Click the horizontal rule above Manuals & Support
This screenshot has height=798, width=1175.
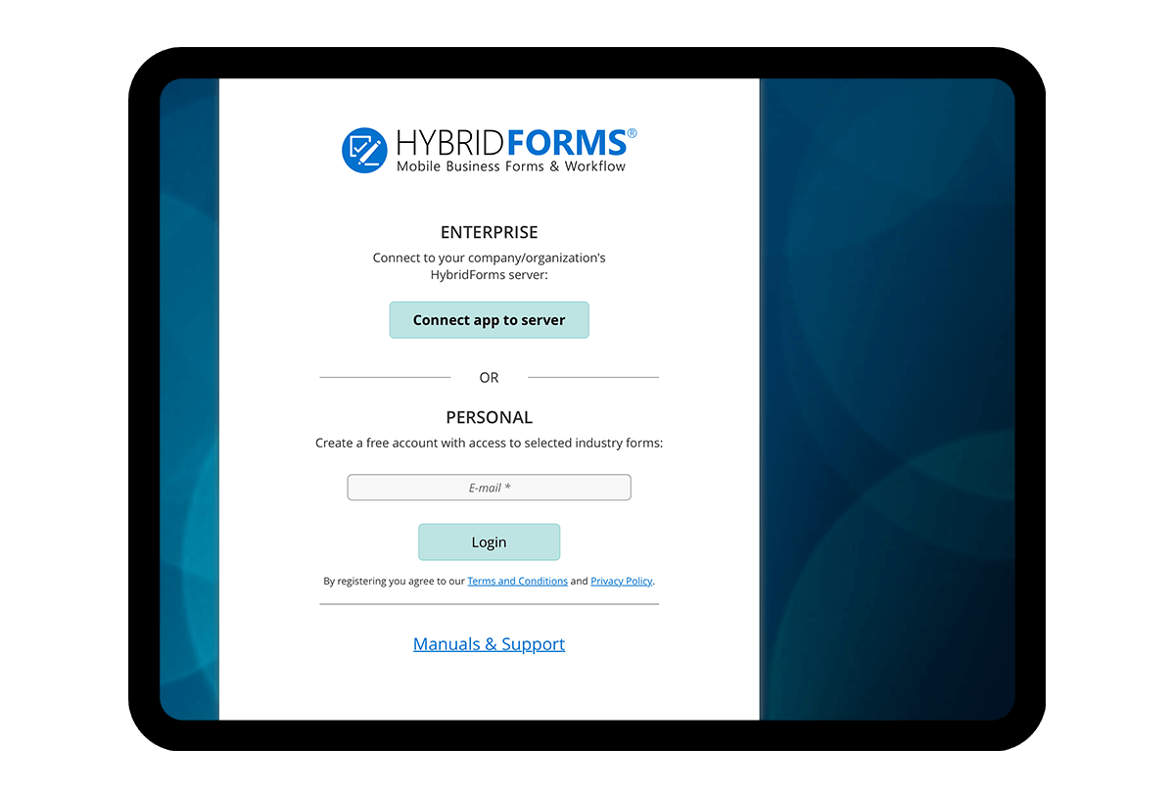489,605
